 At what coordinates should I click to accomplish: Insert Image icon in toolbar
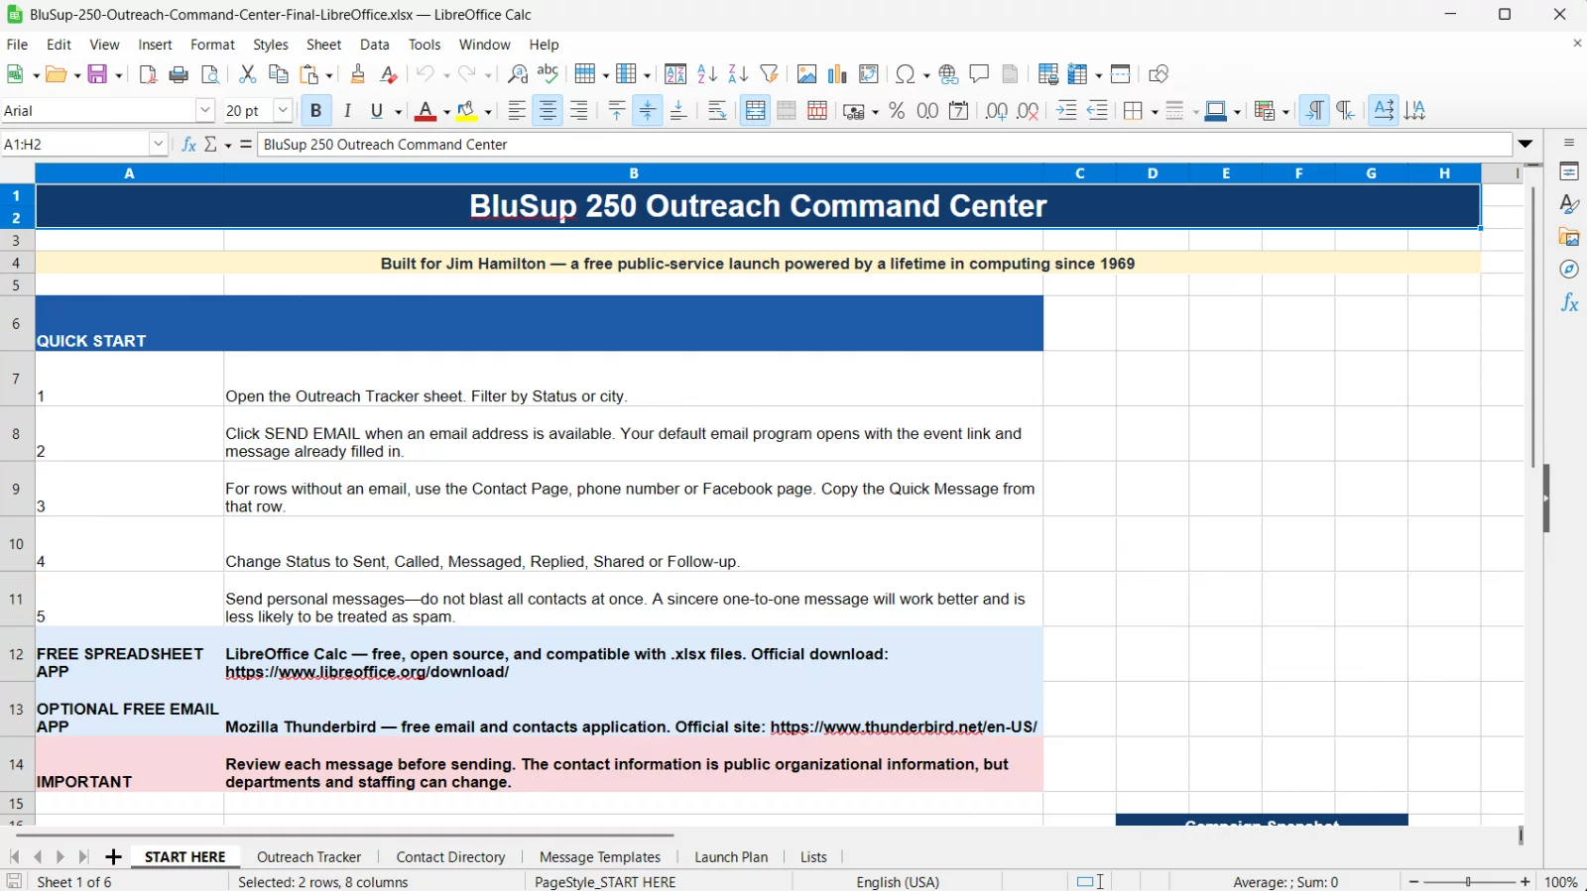(x=806, y=74)
